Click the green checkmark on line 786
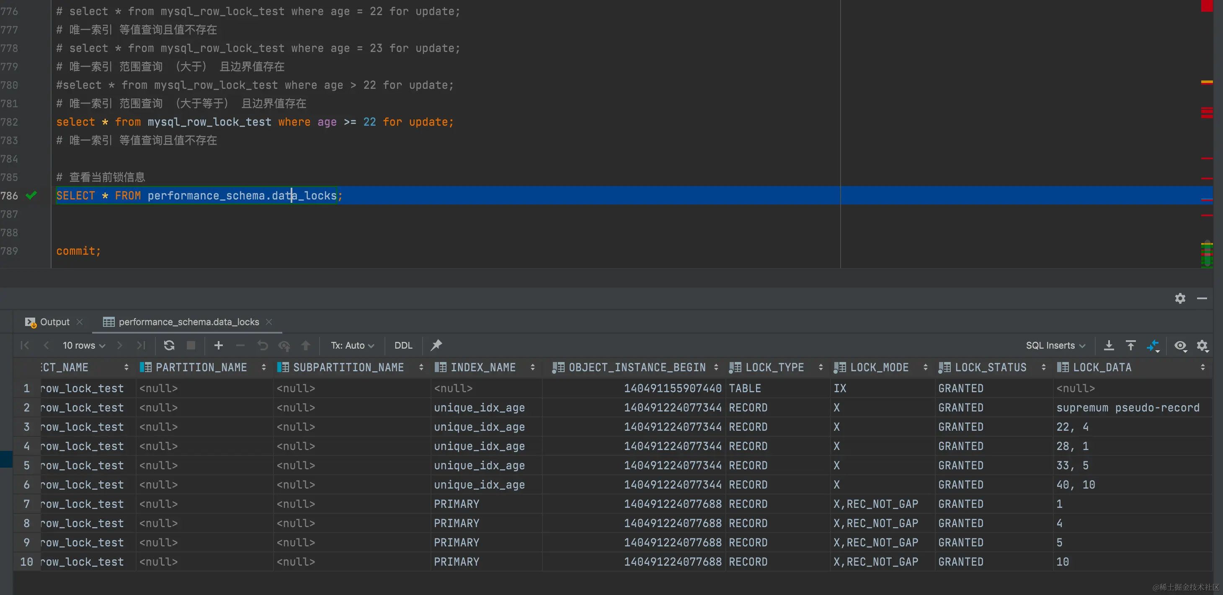Screen dimensions: 1223x595 pyautogui.click(x=31, y=195)
